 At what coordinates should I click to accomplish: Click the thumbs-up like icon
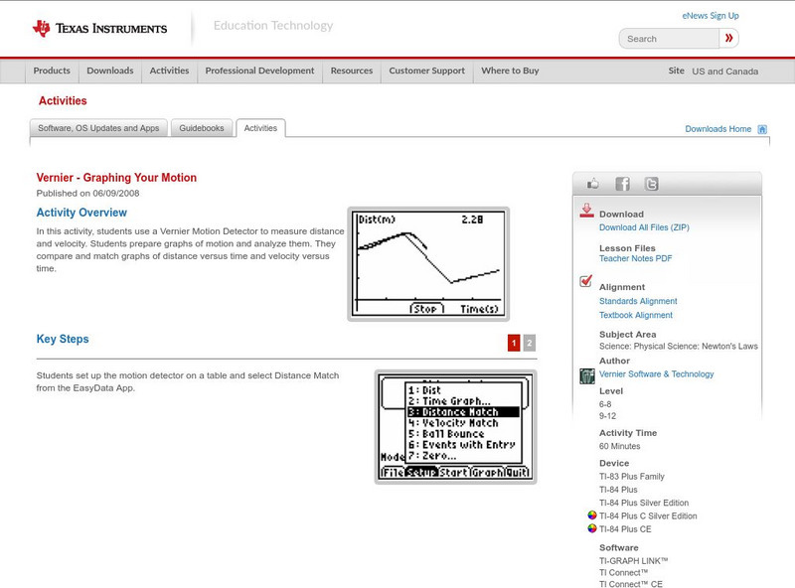coord(594,184)
